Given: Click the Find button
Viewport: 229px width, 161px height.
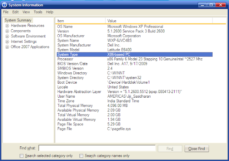Looking at the screenshot, I should click(x=170, y=149).
